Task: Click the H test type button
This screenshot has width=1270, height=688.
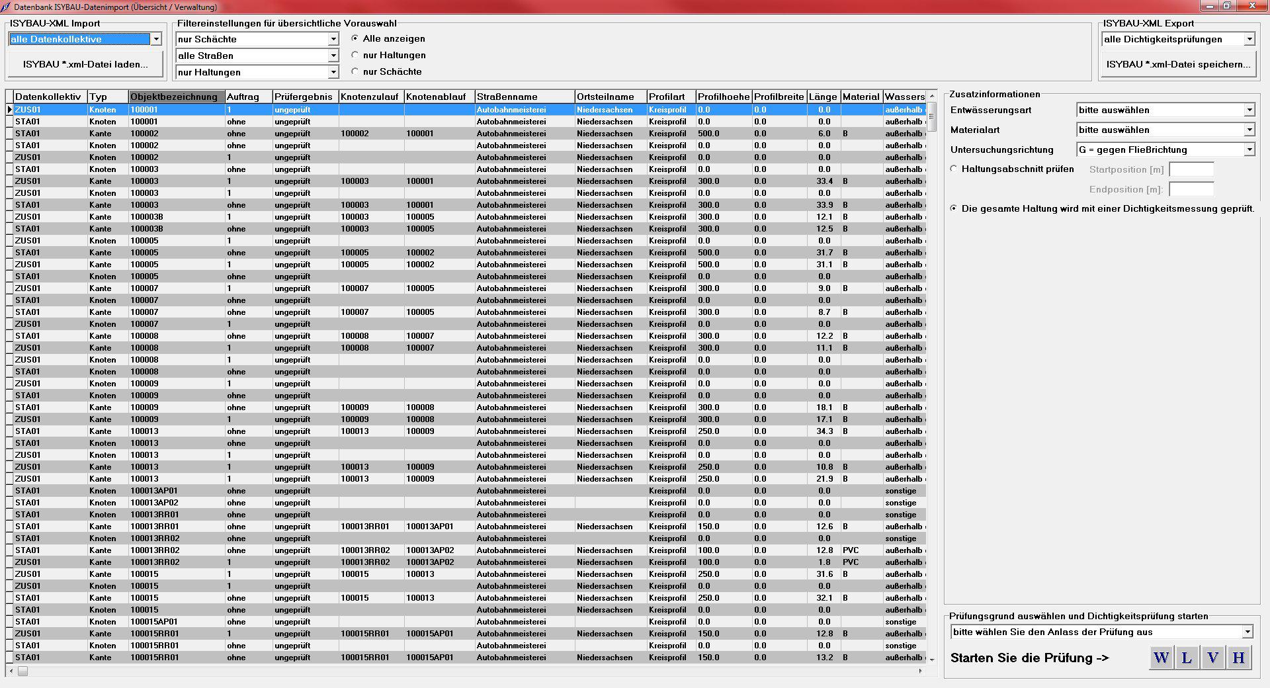Action: tap(1239, 658)
